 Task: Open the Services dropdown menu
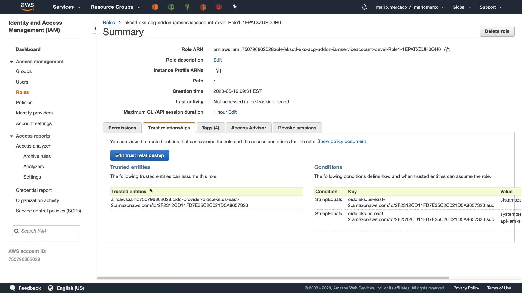click(67, 7)
